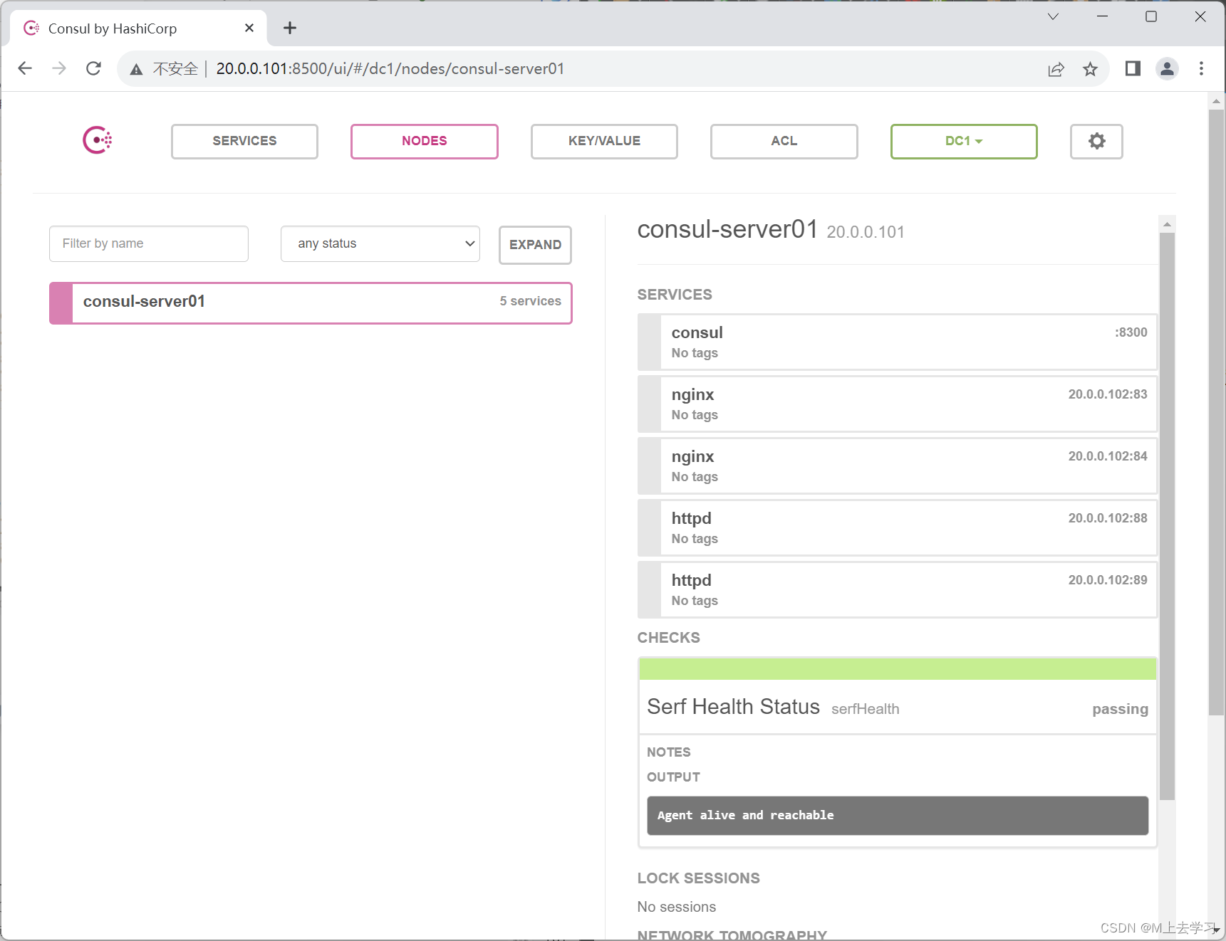This screenshot has height=941, width=1226.
Task: Open the ACL section
Action: pyautogui.click(x=784, y=141)
